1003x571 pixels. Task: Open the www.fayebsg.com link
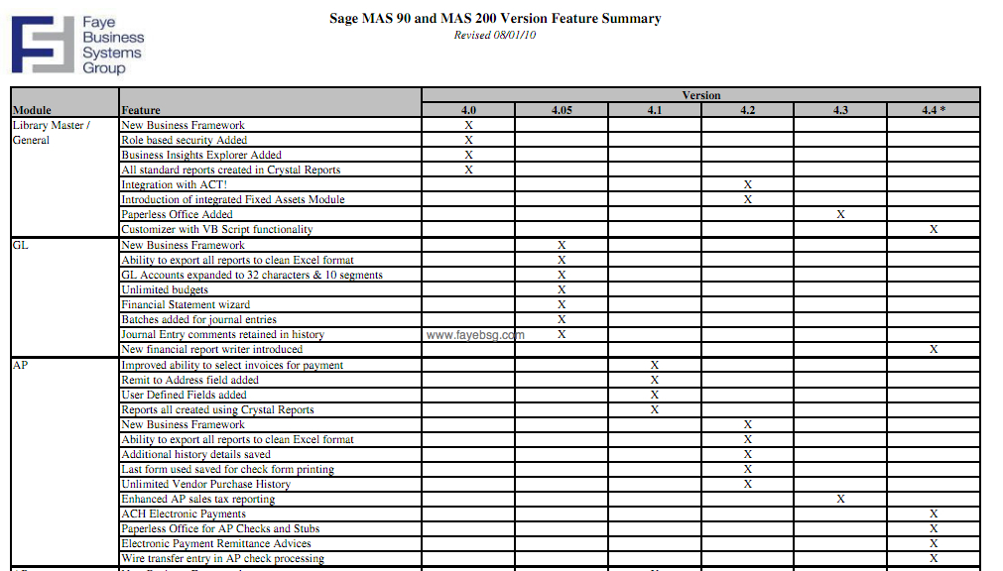[475, 334]
